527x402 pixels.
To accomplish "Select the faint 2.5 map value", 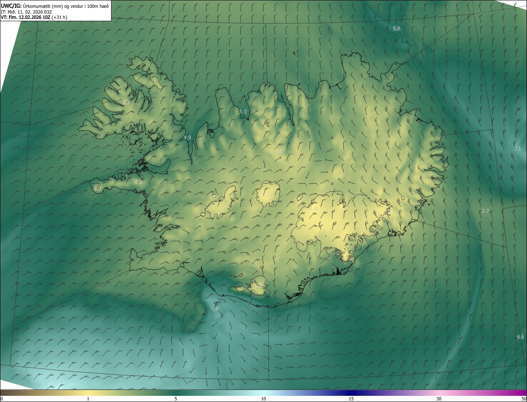I will point(139,182).
